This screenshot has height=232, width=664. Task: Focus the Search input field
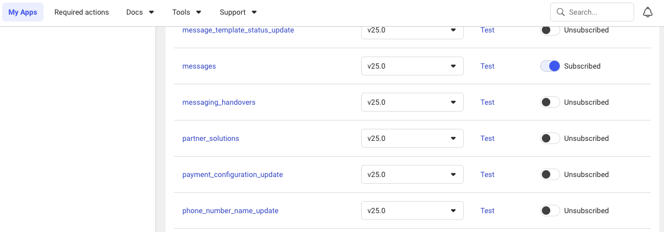coord(598,12)
